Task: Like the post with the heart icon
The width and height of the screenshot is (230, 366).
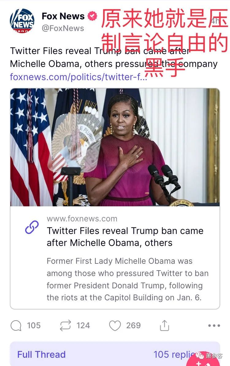Action: tap(115, 325)
